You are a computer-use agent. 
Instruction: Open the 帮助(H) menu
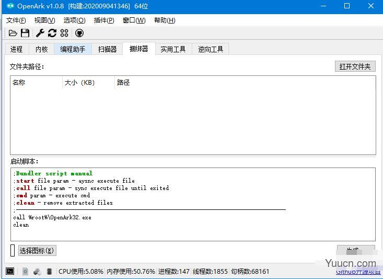click(x=165, y=20)
